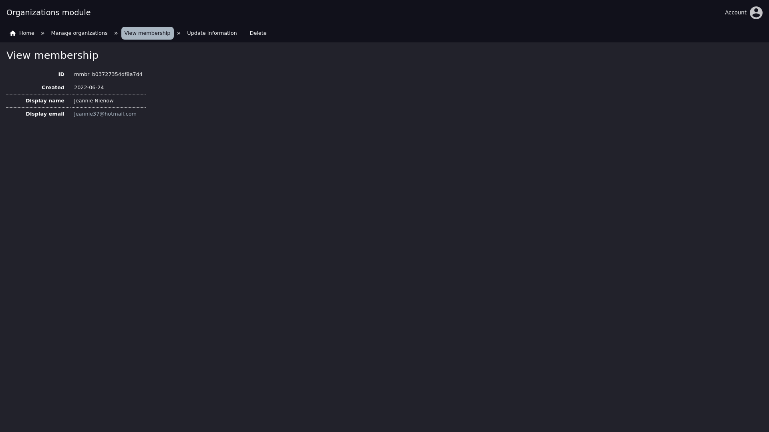This screenshot has height=432, width=769.
Task: Click the Delete membership link
Action: click(258, 33)
